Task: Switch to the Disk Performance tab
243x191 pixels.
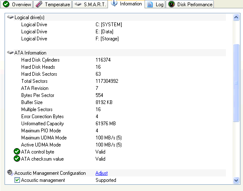Action: coord(190,4)
